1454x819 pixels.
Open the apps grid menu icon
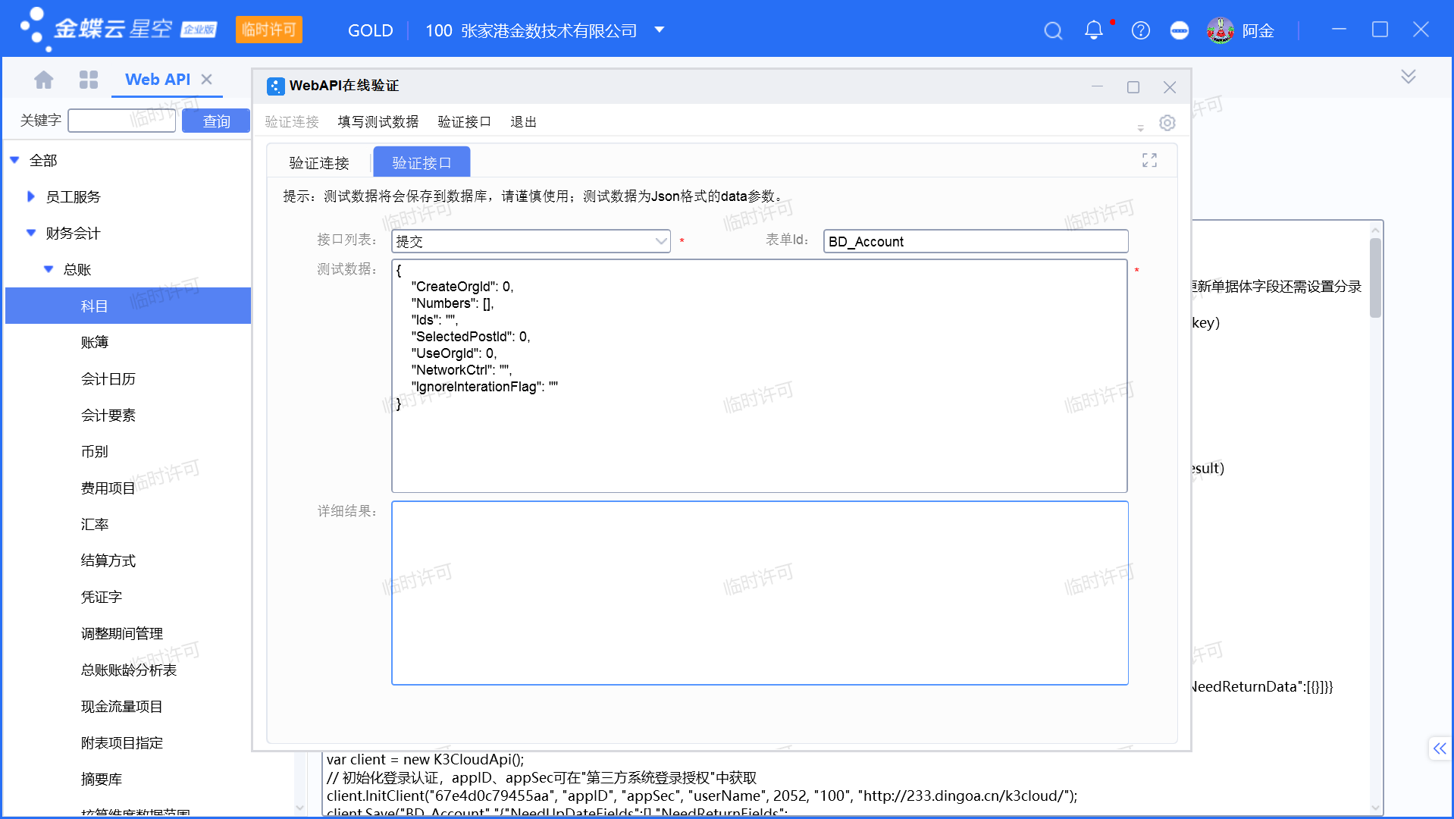tap(89, 79)
